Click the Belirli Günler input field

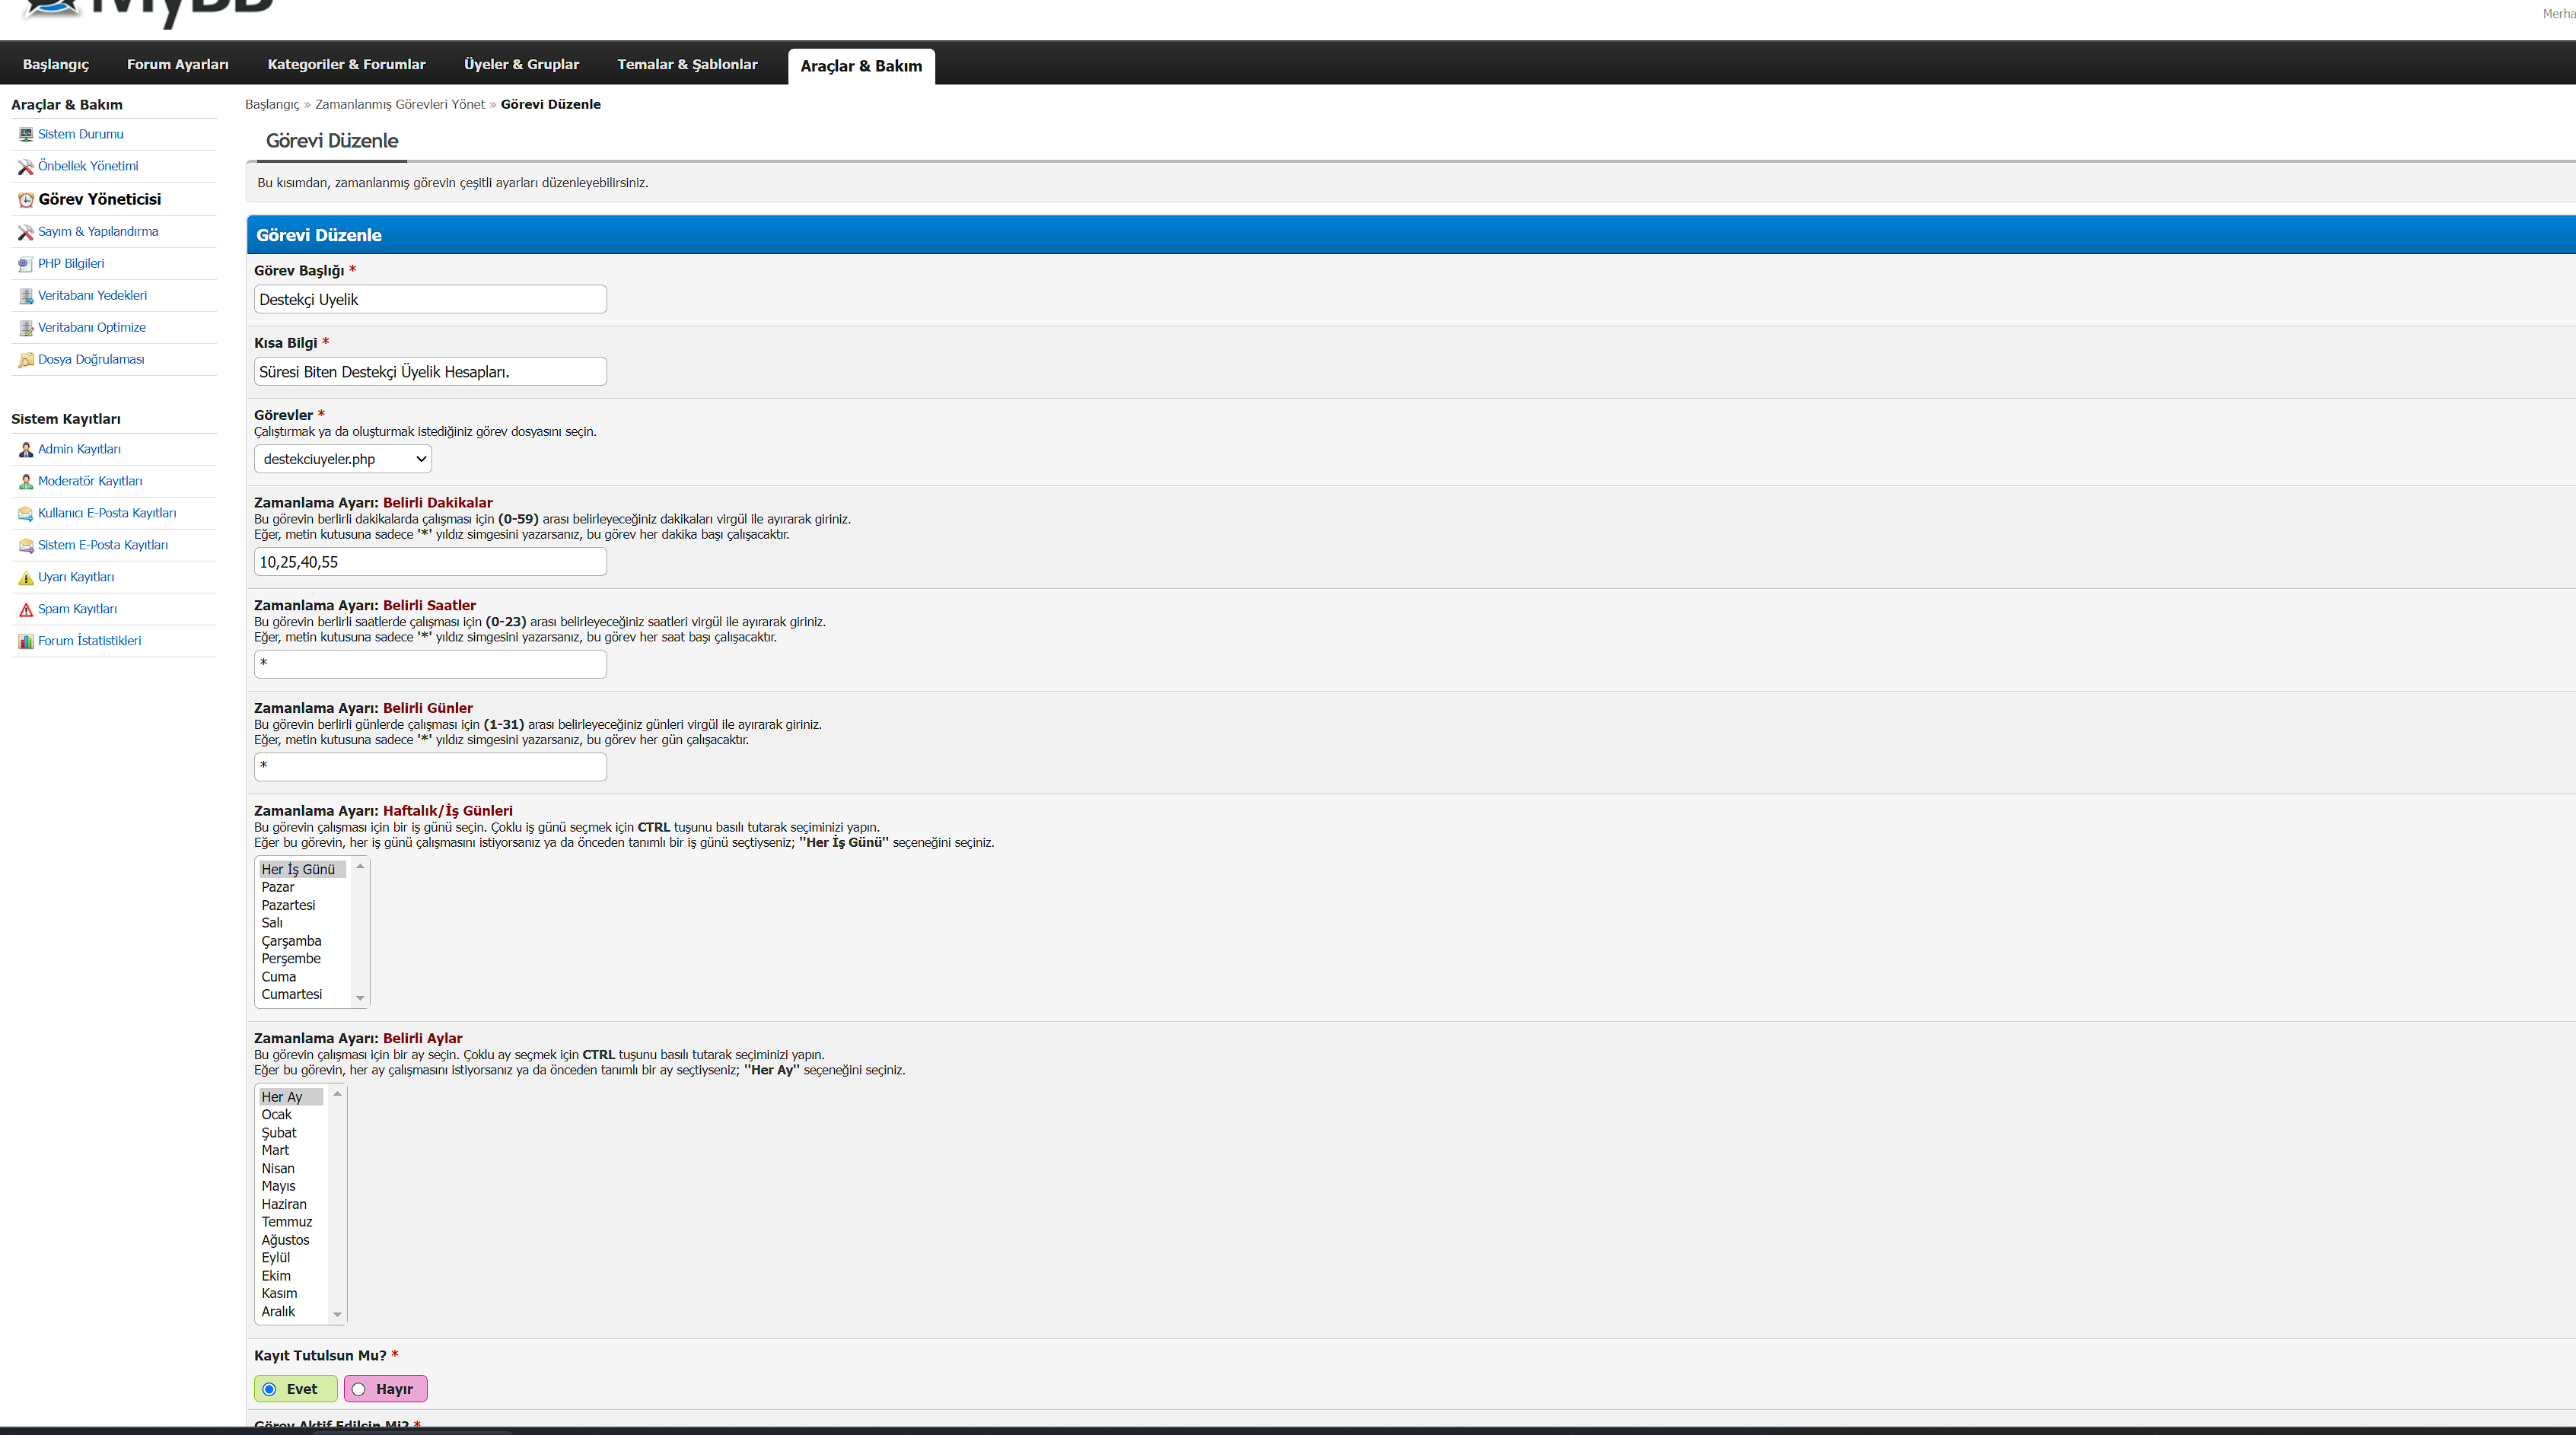430,767
